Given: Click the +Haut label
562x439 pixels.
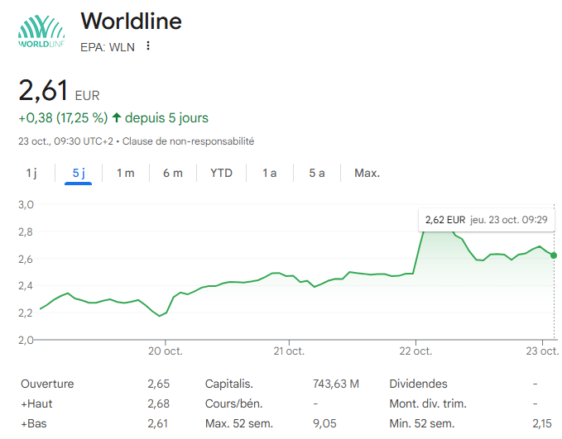Looking at the screenshot, I should click(x=36, y=403).
